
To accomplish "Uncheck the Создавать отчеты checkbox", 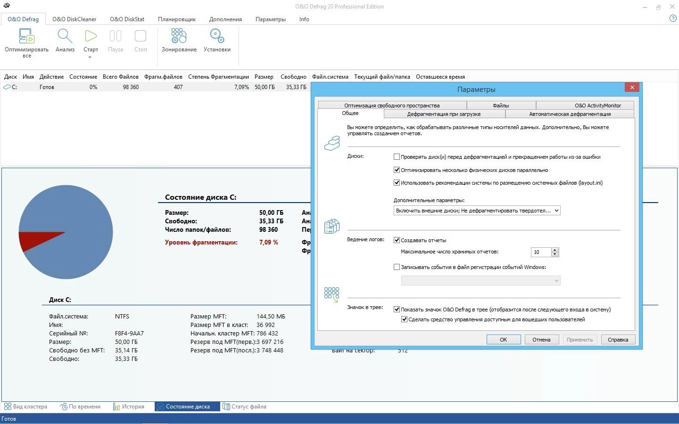I will coord(397,240).
